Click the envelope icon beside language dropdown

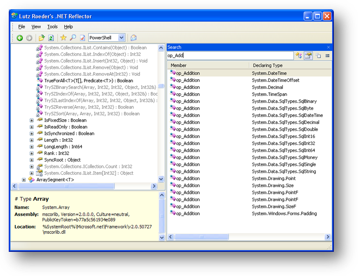(x=134, y=38)
